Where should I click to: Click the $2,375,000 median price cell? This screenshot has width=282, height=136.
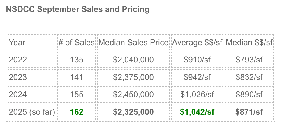click(133, 77)
